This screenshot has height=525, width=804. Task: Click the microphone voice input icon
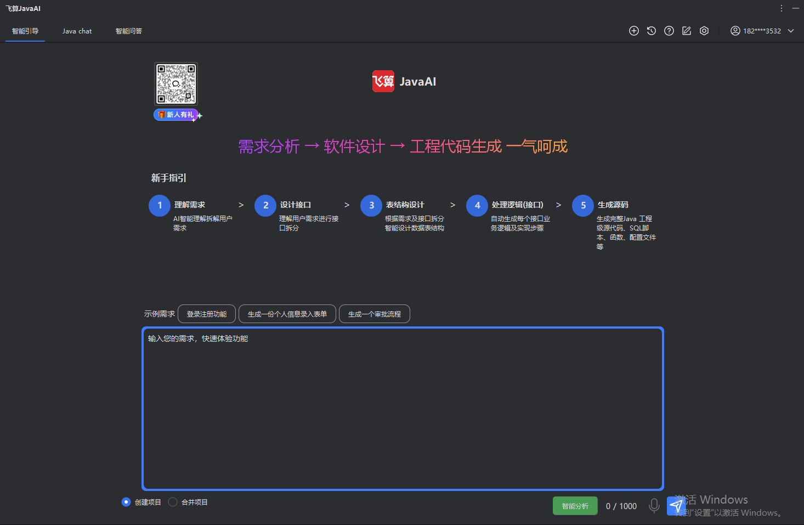pyautogui.click(x=654, y=505)
